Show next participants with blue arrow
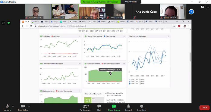The image size is (211, 112). click(191, 12)
